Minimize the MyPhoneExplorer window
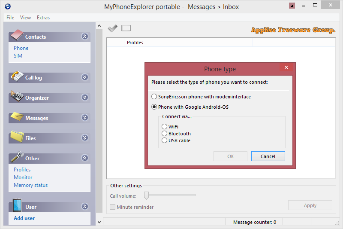 coord(304,6)
